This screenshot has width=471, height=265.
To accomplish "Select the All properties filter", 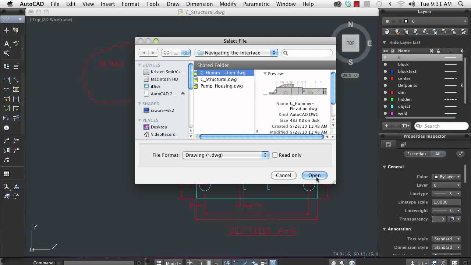I will 438,154.
